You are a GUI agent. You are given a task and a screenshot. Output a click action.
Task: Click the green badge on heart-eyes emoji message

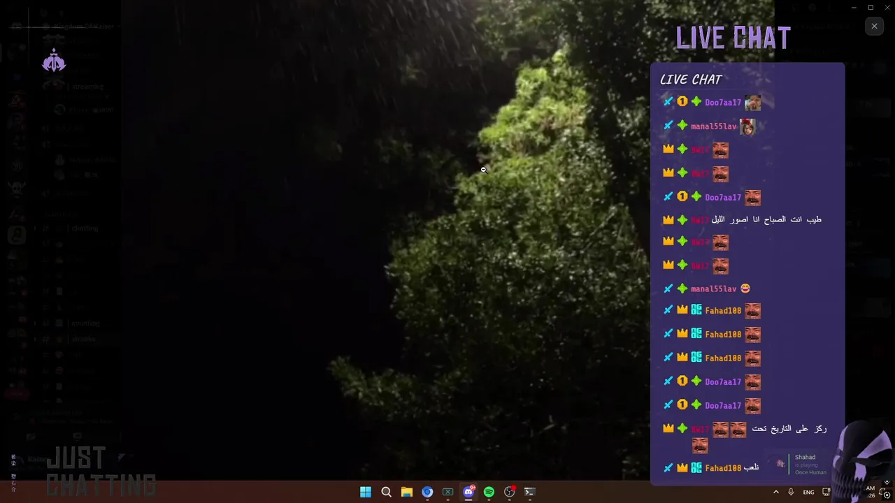[682, 289]
